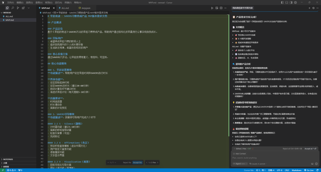Click the Accept file button

137,163
